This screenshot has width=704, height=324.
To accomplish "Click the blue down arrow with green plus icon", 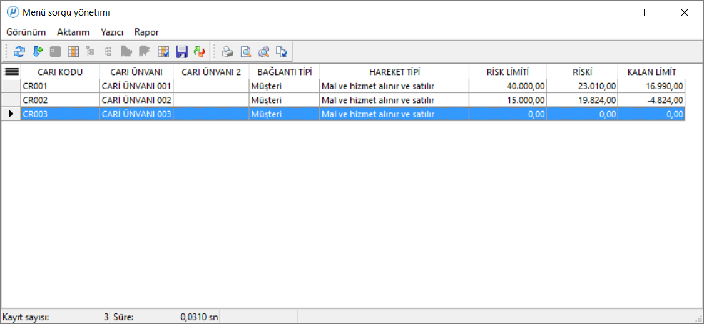I will point(37,52).
